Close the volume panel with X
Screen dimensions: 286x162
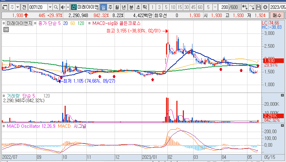(x=282, y=95)
